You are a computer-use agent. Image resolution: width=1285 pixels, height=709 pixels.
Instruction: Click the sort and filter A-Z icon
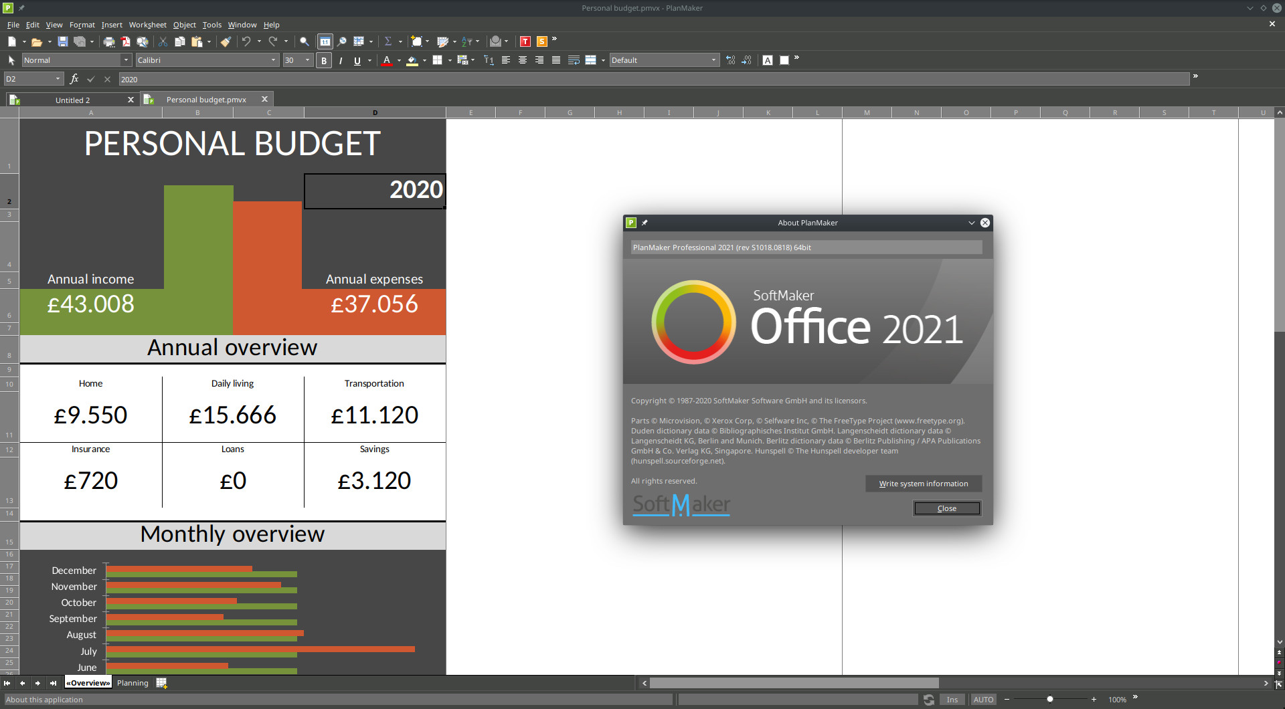(467, 41)
